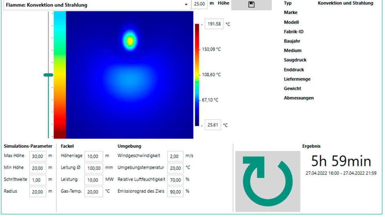Click the Umgebung section heading
The height and width of the screenshot is (217, 385).
coord(130,146)
